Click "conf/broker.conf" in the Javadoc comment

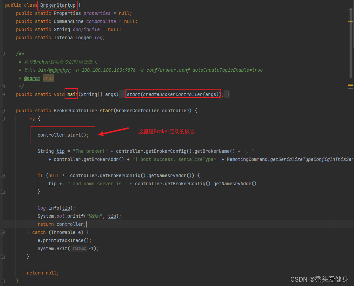168,70
